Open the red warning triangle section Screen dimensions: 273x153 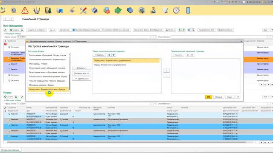(25, 10)
